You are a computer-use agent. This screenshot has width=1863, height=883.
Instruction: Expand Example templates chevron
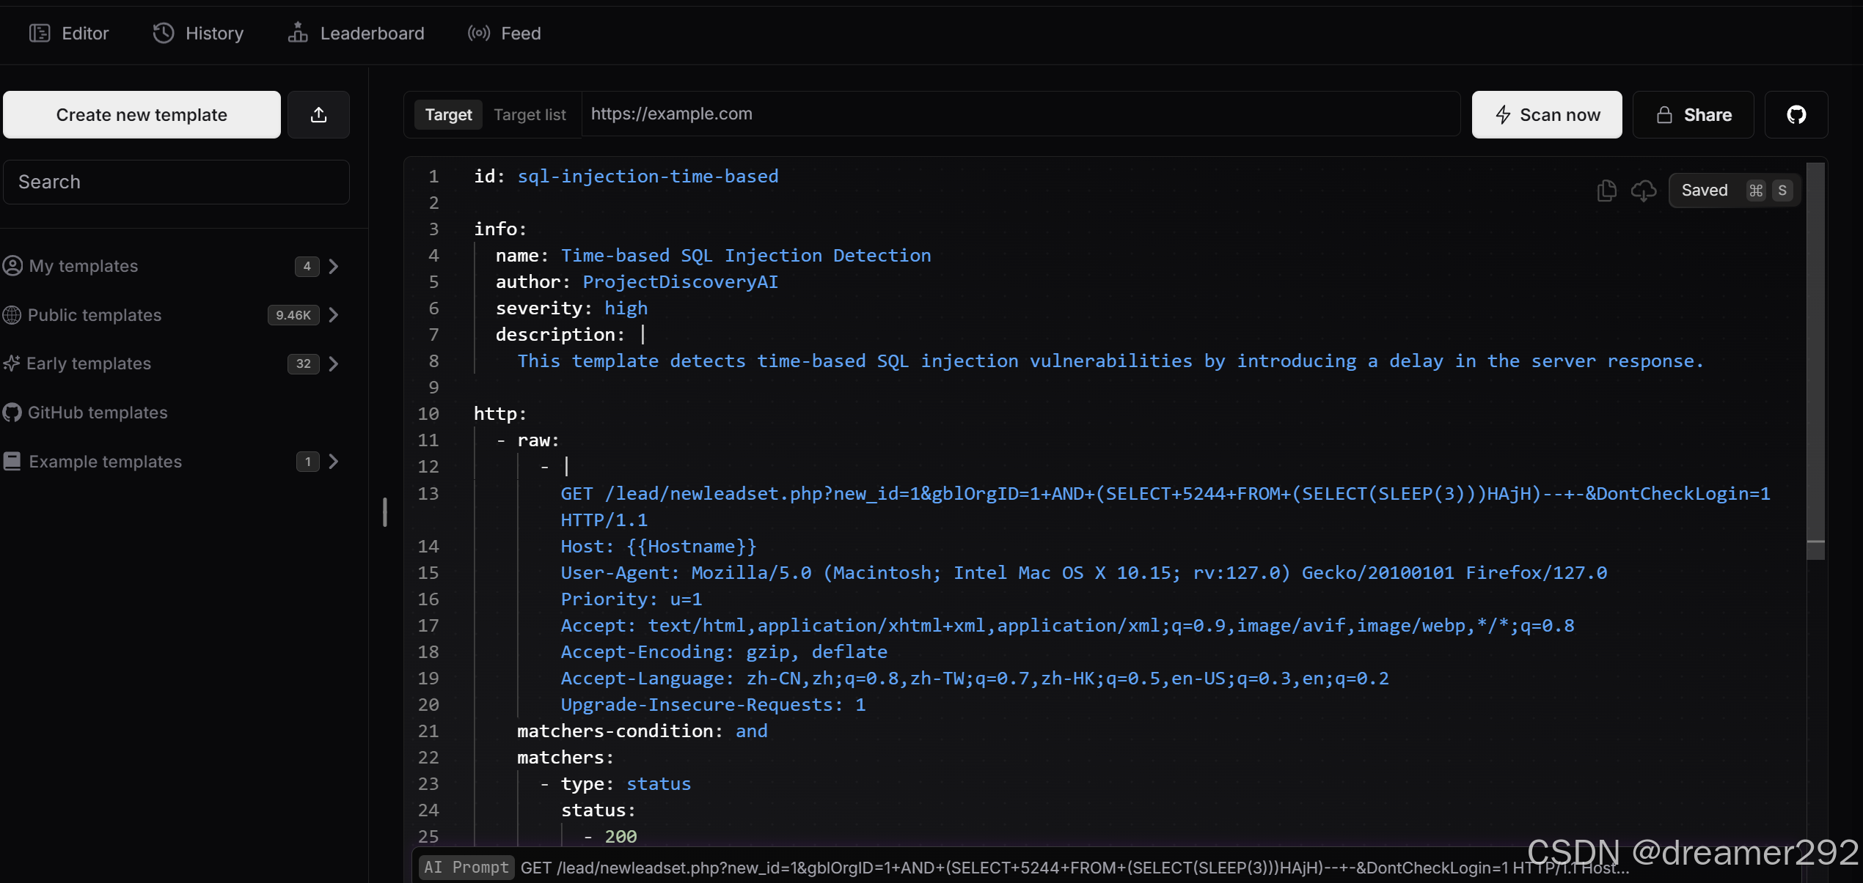[334, 462]
